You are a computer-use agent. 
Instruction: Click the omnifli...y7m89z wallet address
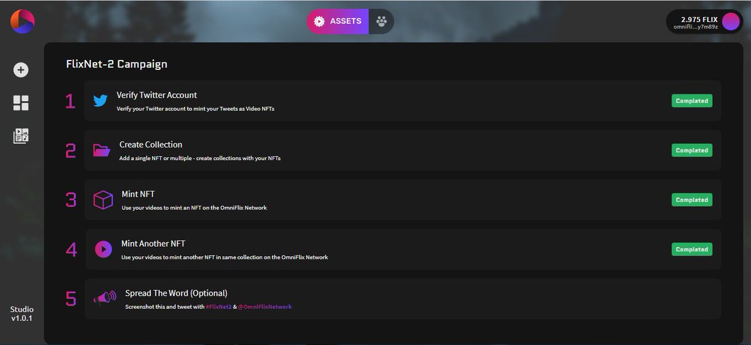click(696, 27)
